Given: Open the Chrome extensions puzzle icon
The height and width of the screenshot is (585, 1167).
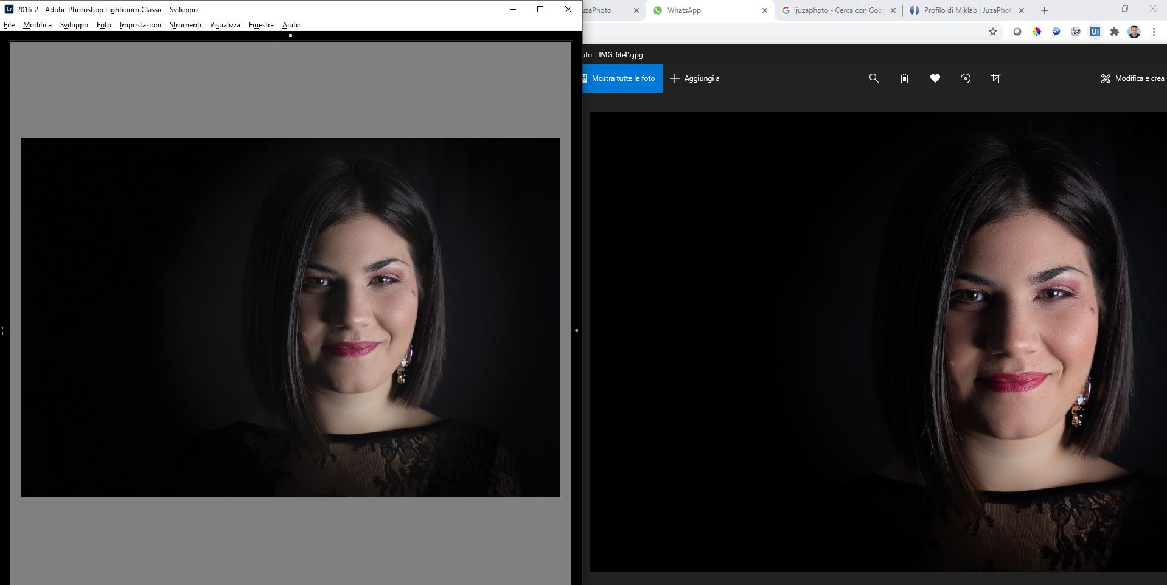Looking at the screenshot, I should pos(1115,32).
